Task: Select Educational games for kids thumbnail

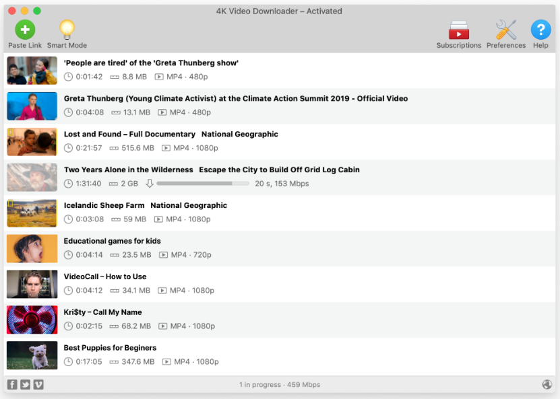Action: [32, 248]
